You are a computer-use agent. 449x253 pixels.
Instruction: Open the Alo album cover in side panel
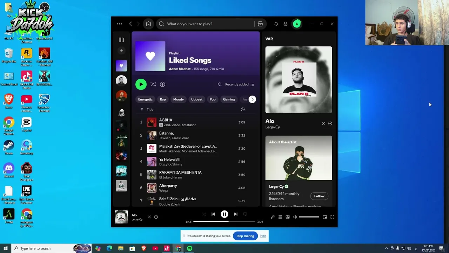click(x=299, y=80)
